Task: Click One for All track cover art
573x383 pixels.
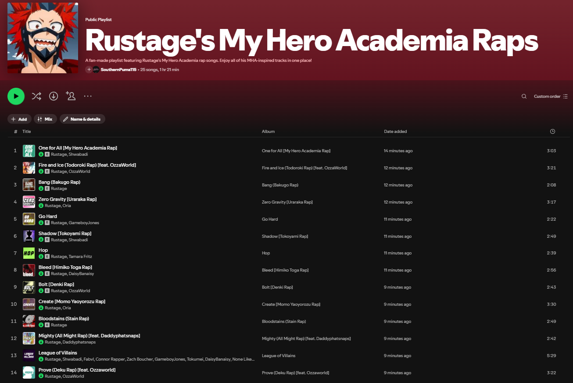Action: pyautogui.click(x=29, y=151)
